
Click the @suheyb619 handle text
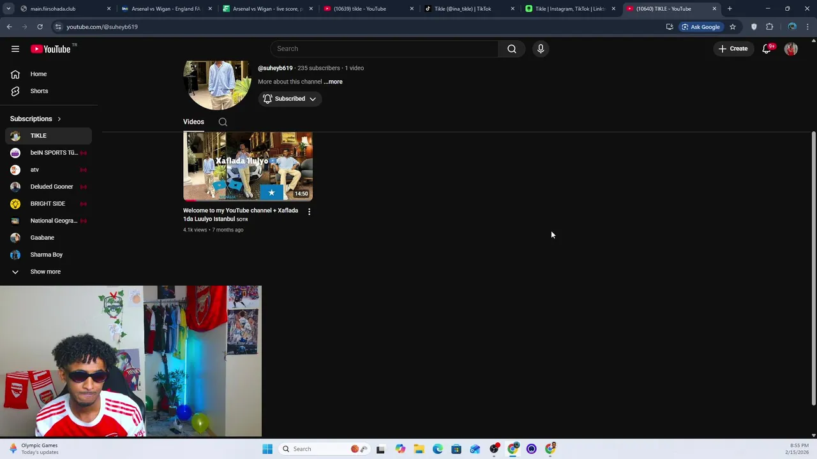click(x=275, y=68)
